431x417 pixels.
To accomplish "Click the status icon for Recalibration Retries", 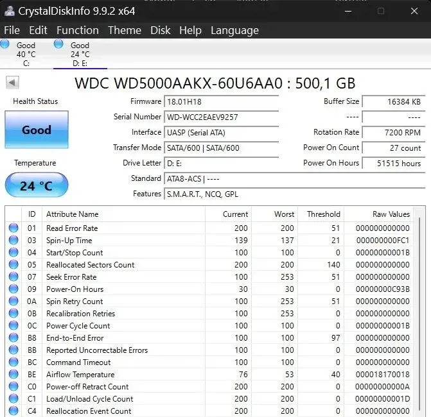I will point(13,313).
